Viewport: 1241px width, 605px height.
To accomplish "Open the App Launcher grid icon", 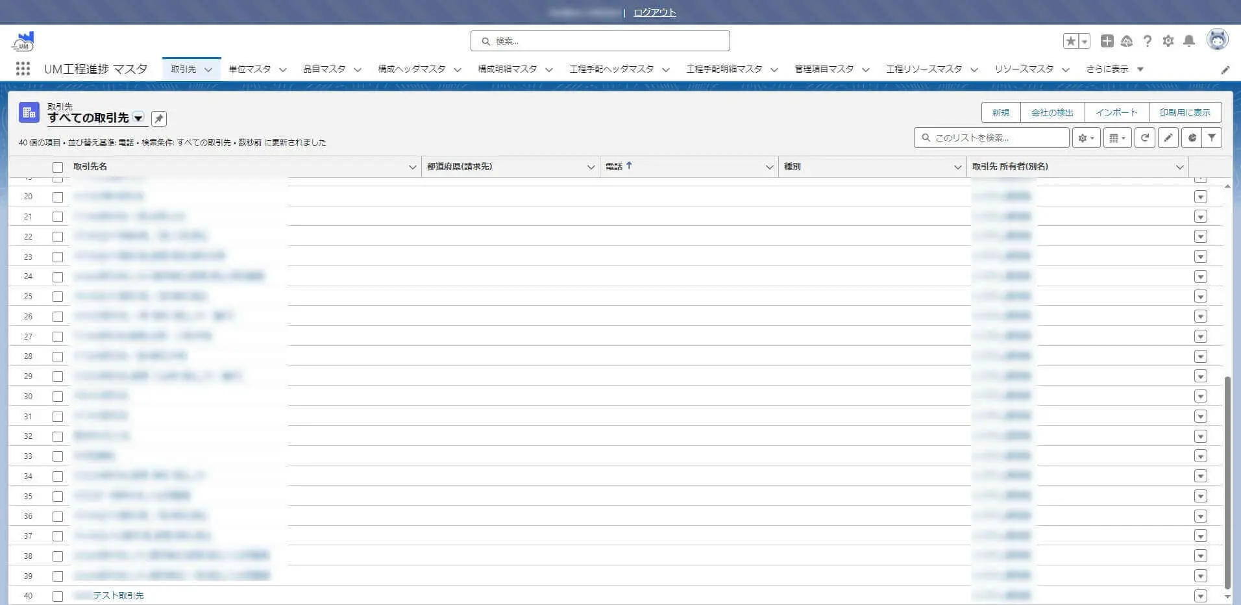I will point(23,69).
